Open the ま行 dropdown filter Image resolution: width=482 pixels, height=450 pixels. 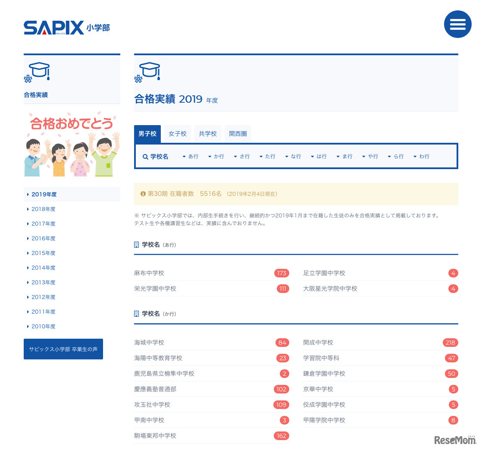pos(344,157)
